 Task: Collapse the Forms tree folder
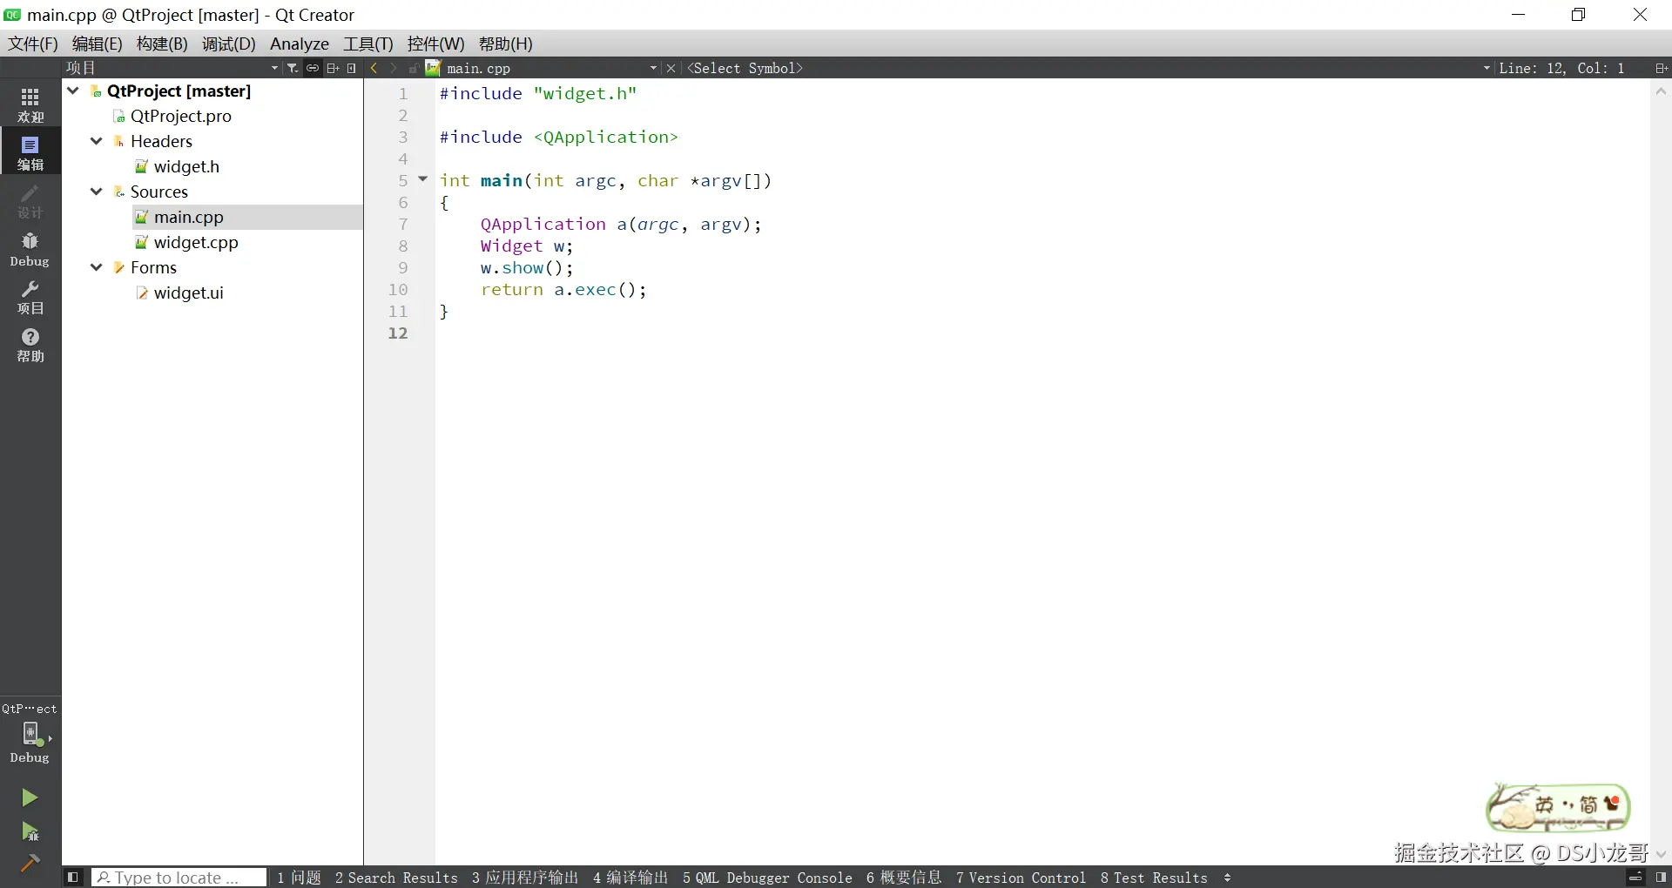point(97,267)
